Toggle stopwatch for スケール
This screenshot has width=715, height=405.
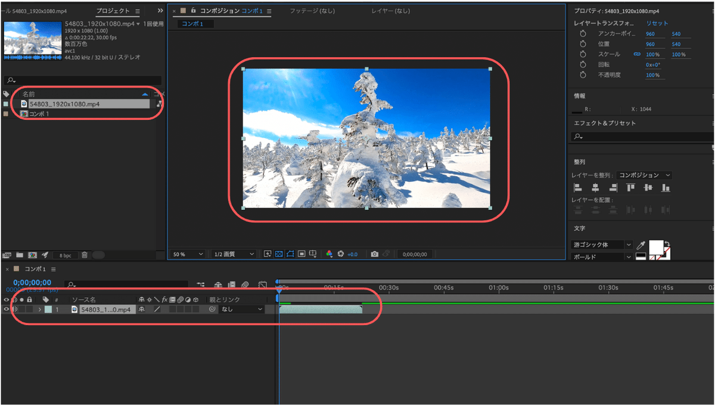coord(583,54)
